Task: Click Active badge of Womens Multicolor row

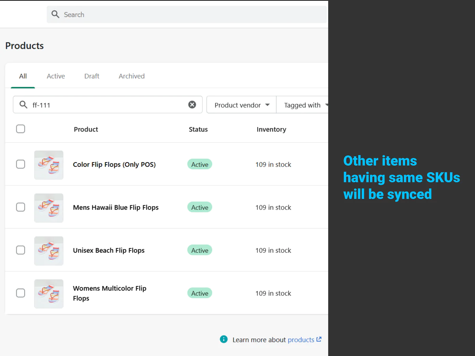Action: click(200, 293)
